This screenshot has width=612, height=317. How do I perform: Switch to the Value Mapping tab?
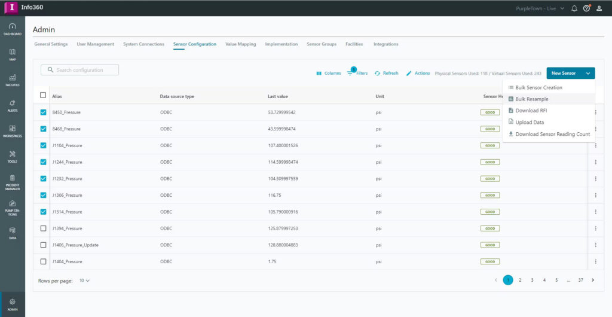tap(240, 44)
